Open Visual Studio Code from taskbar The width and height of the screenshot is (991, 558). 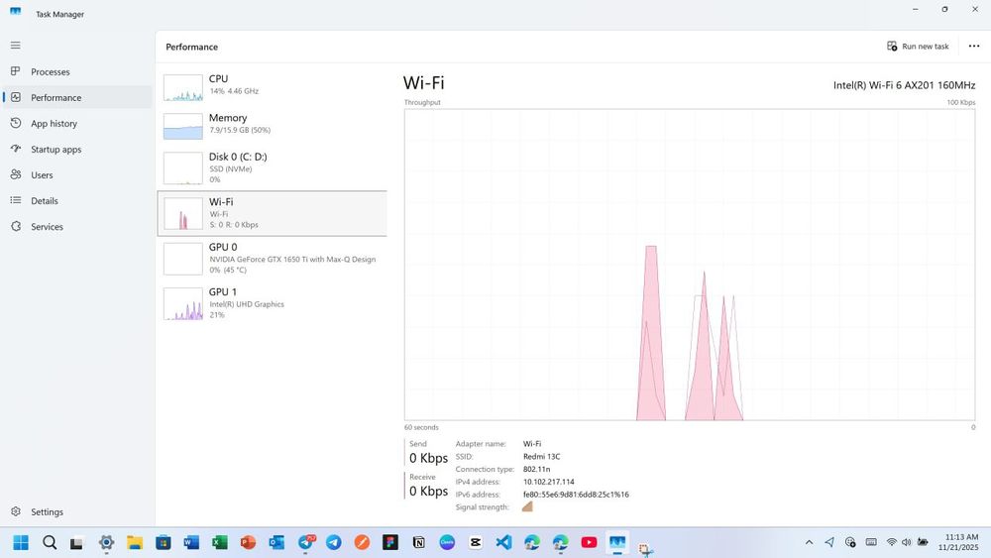[x=503, y=542]
